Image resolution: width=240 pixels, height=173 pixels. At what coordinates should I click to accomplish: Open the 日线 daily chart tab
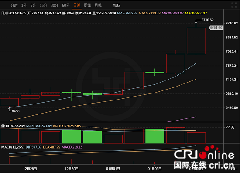click(77, 6)
